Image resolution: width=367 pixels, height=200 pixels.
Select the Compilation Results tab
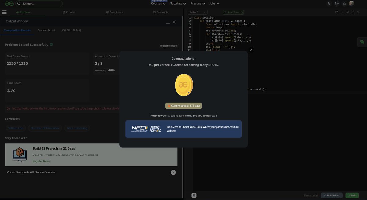pyautogui.click(x=17, y=31)
